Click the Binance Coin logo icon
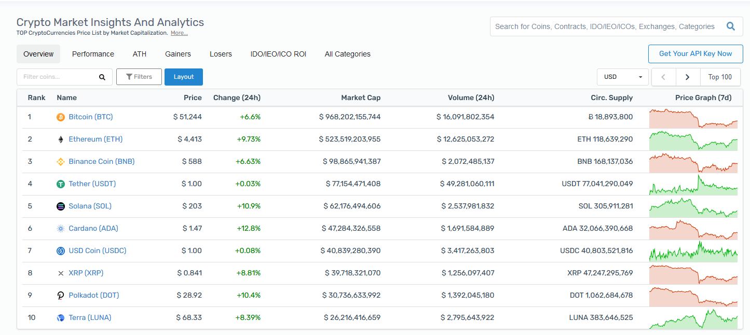The width and height of the screenshot is (750, 335). (61, 162)
